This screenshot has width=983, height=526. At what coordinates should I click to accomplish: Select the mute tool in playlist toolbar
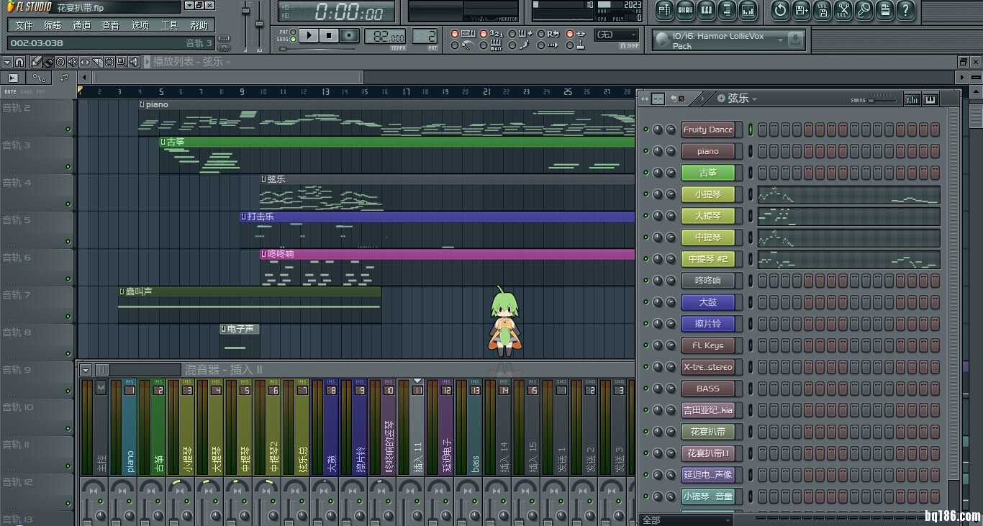(73, 62)
